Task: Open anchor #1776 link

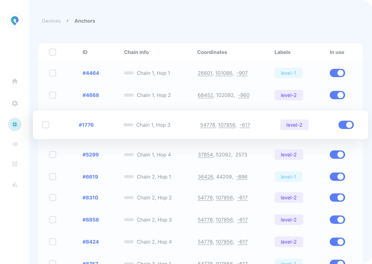Action: tap(86, 125)
